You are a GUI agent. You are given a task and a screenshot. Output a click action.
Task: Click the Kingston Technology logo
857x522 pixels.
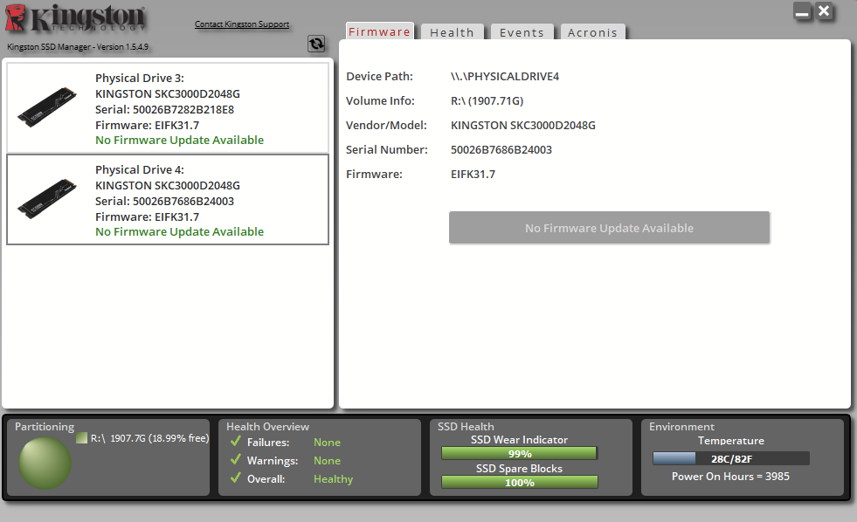click(76, 21)
